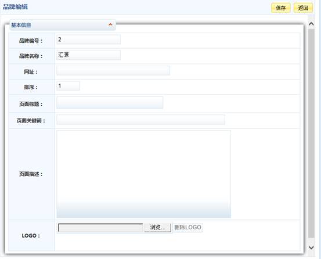This screenshot has width=321, height=259.
Task: Click the 页面标题 input field
Action: pos(110,103)
